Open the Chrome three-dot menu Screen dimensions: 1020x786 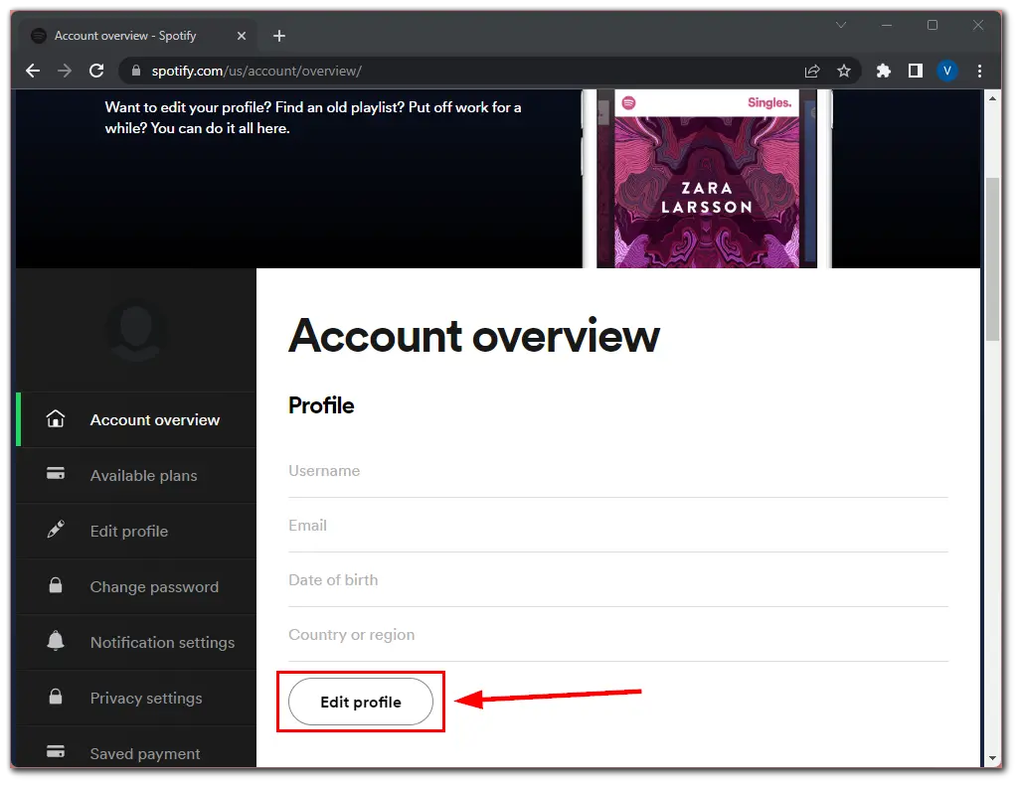(979, 71)
